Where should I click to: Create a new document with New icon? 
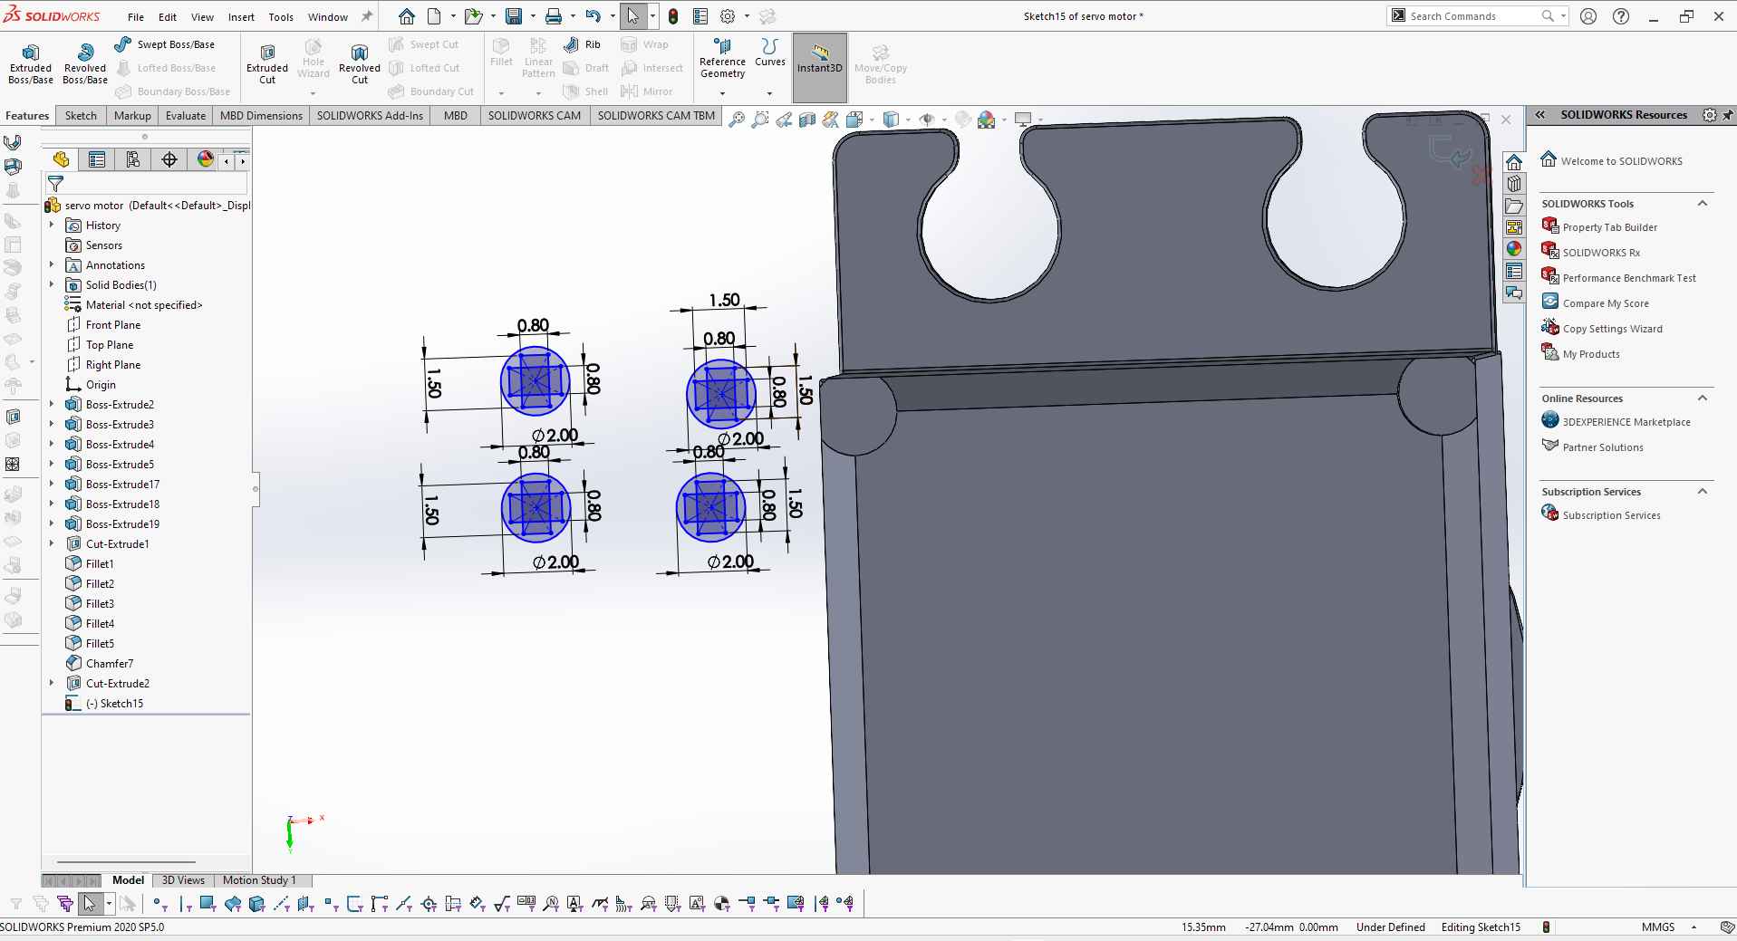pyautogui.click(x=435, y=16)
